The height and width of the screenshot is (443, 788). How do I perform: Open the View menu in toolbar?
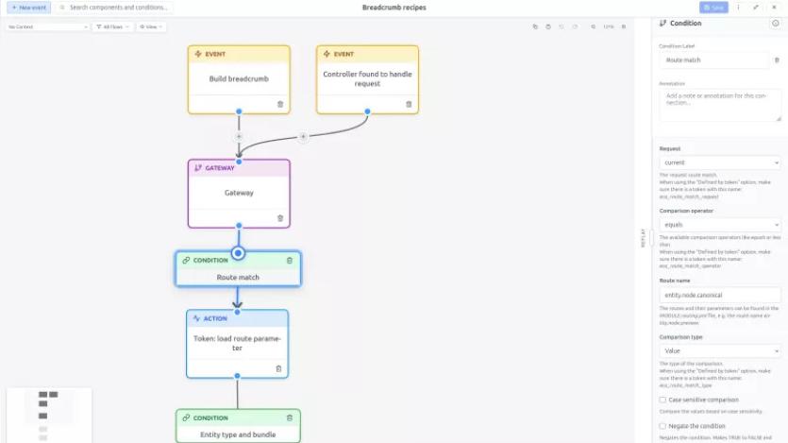tap(151, 26)
